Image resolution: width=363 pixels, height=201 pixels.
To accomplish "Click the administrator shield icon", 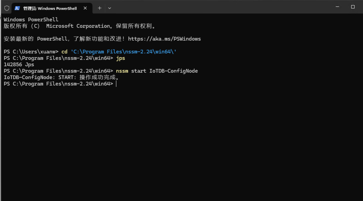I will (x=7, y=8).
